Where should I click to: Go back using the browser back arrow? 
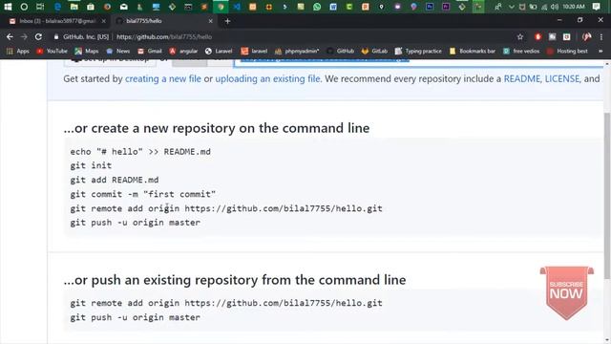tap(10, 36)
